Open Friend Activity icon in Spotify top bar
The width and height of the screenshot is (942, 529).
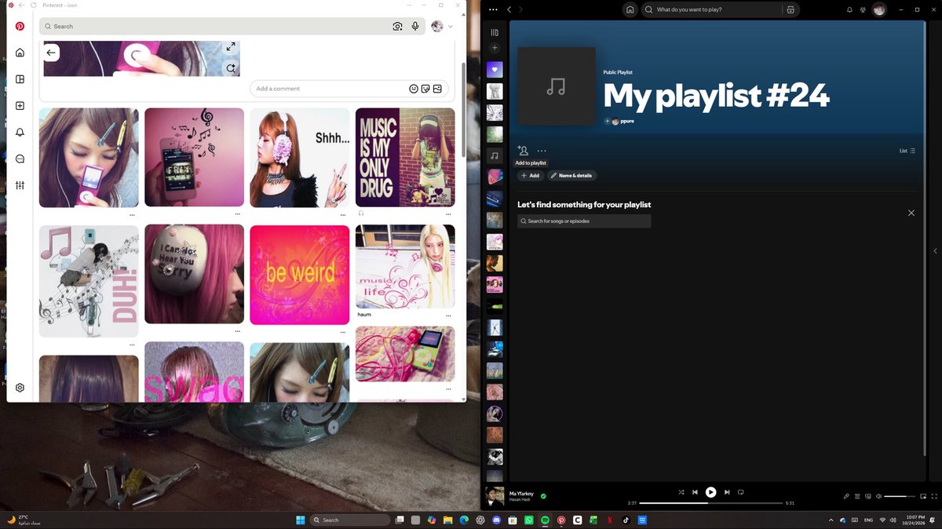tap(864, 9)
